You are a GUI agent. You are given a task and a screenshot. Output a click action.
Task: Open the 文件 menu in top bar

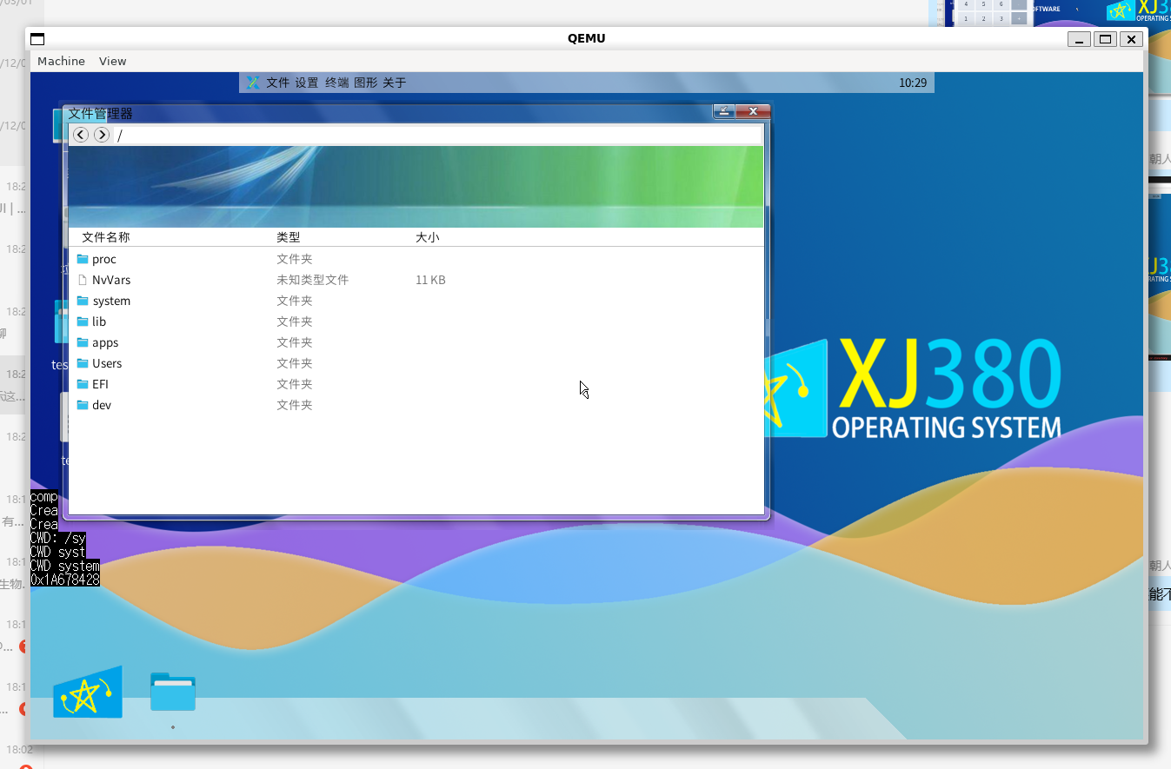tap(277, 83)
